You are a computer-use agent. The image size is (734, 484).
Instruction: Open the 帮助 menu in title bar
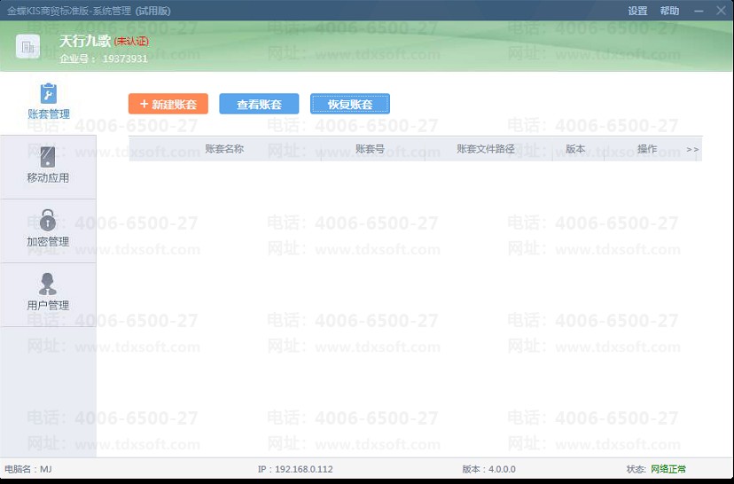669,11
